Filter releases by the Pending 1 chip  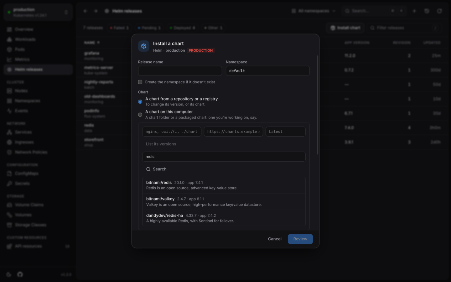tap(149, 28)
